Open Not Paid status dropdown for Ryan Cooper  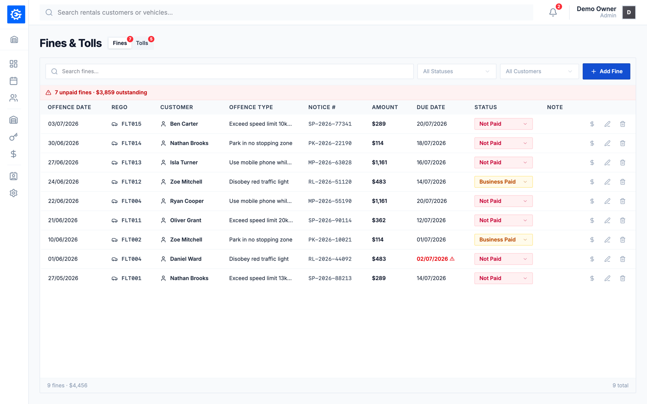pos(503,201)
